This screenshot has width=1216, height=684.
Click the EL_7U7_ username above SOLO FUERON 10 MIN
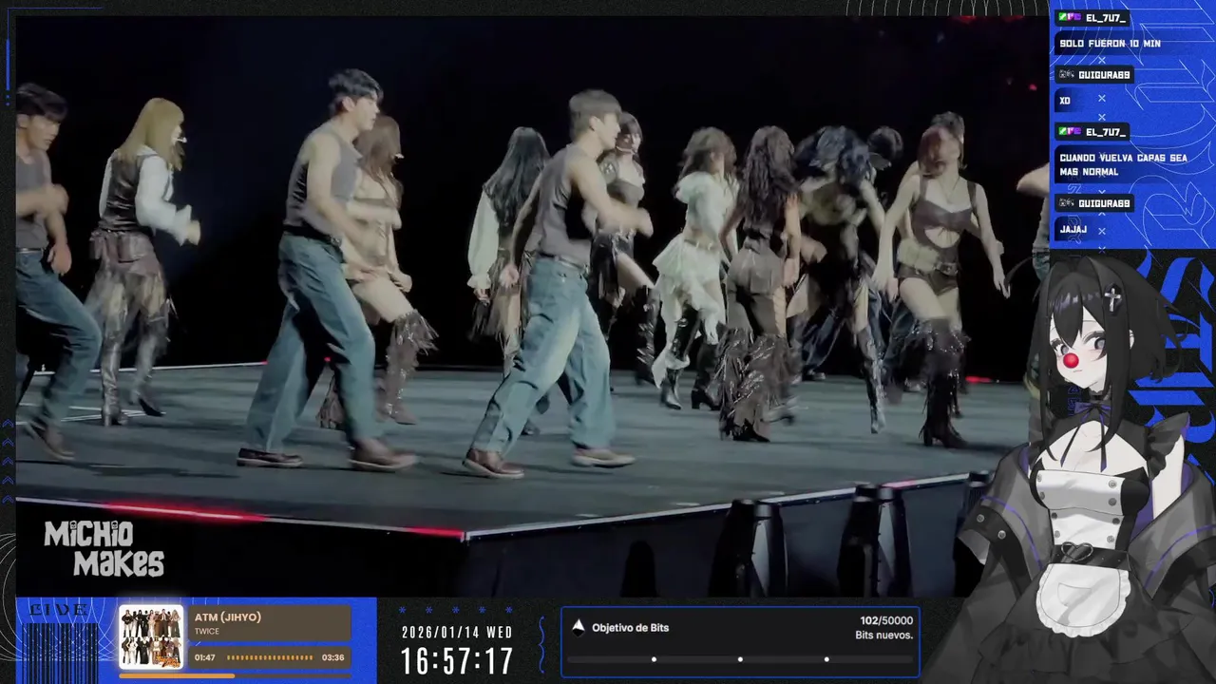1106,18
